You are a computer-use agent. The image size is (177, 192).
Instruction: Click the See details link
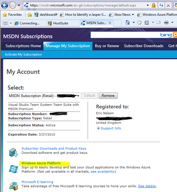(x=147, y=186)
